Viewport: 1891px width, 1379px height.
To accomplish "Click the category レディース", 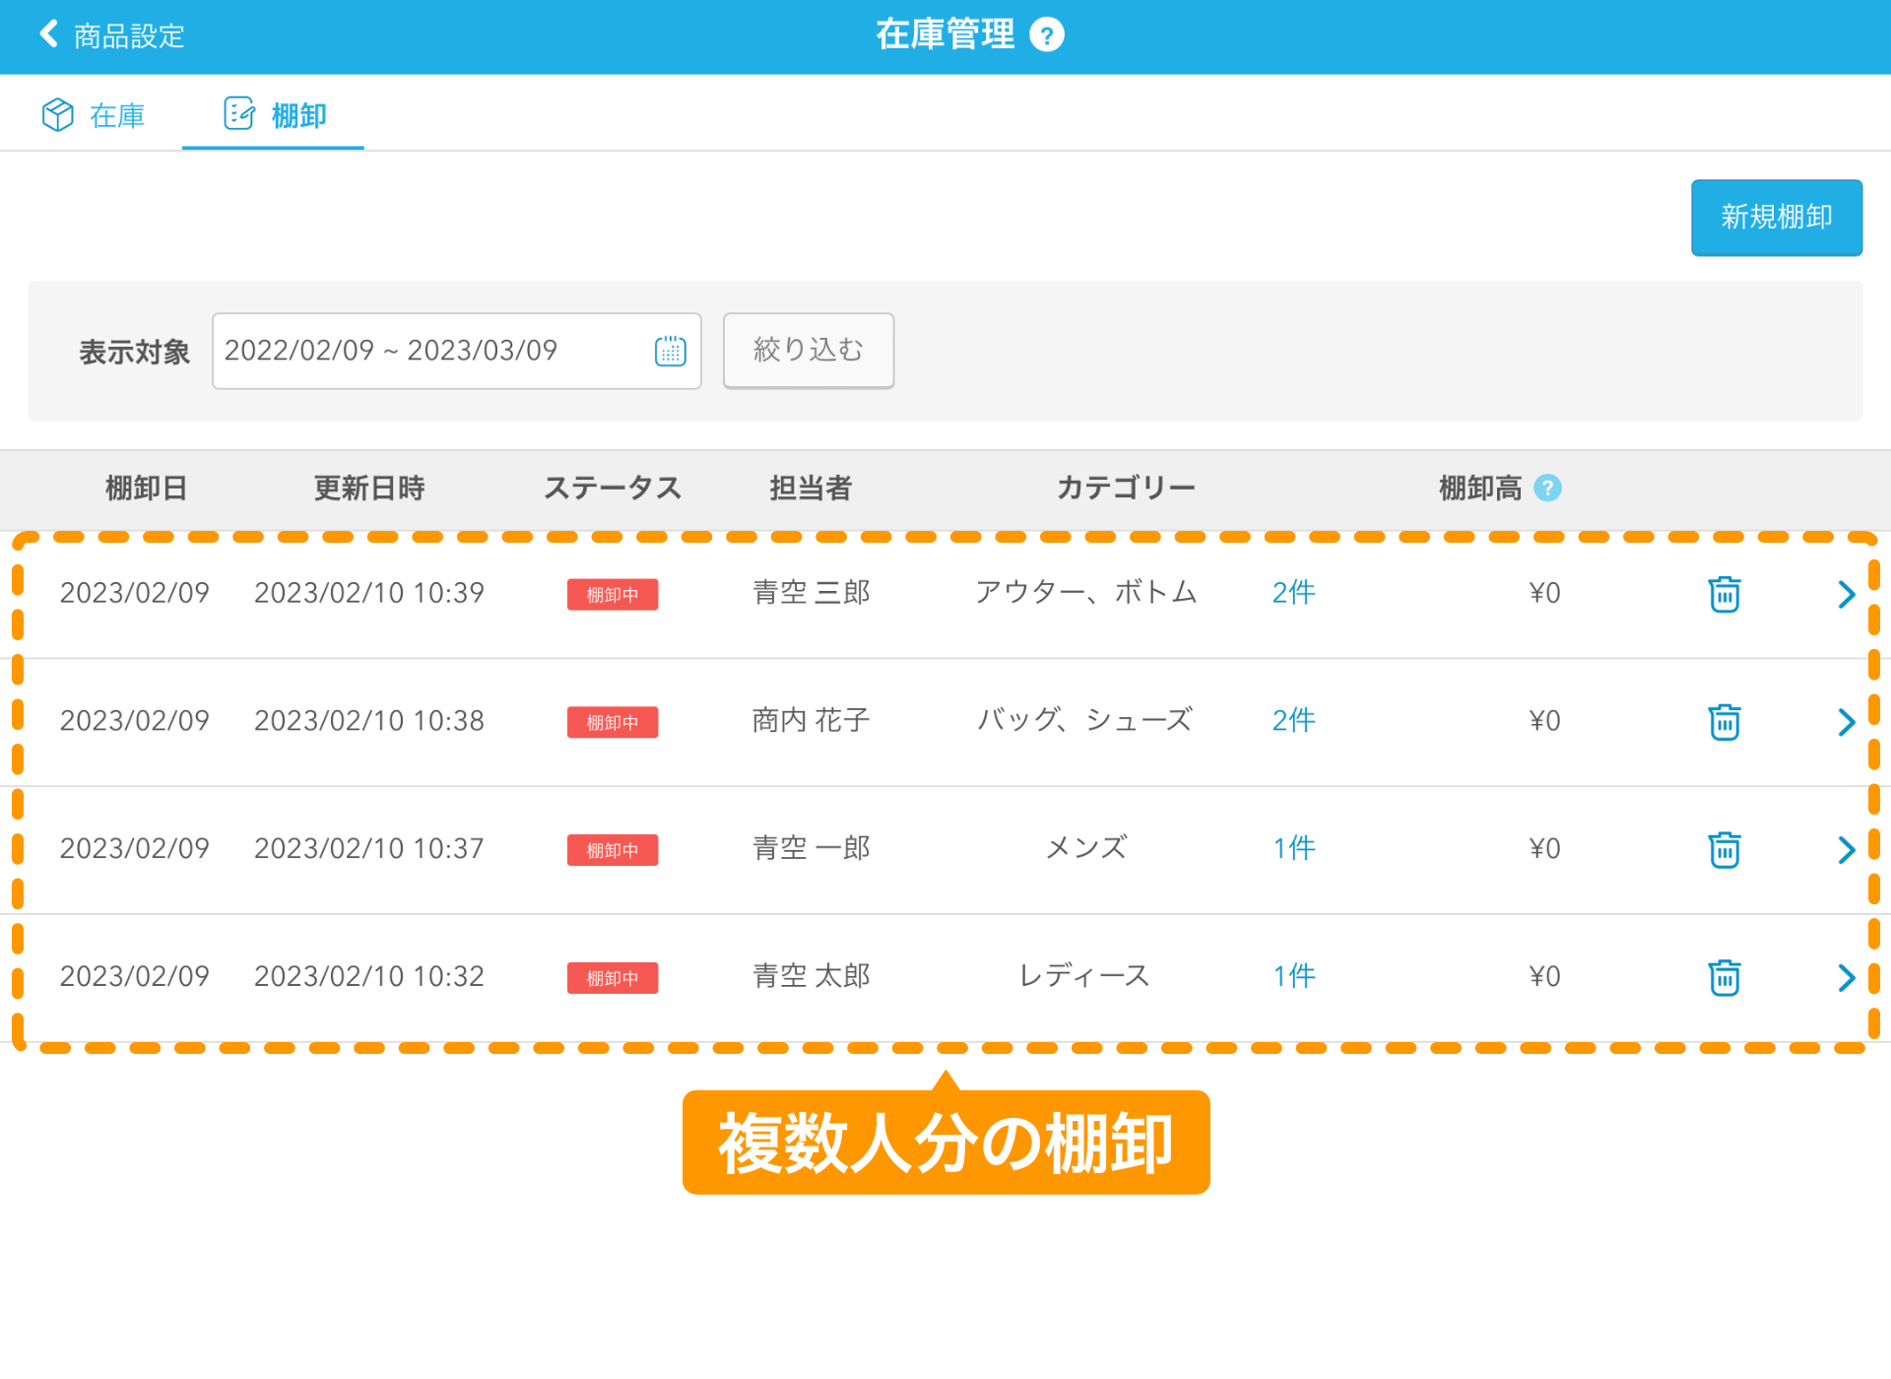I will [x=1085, y=976].
